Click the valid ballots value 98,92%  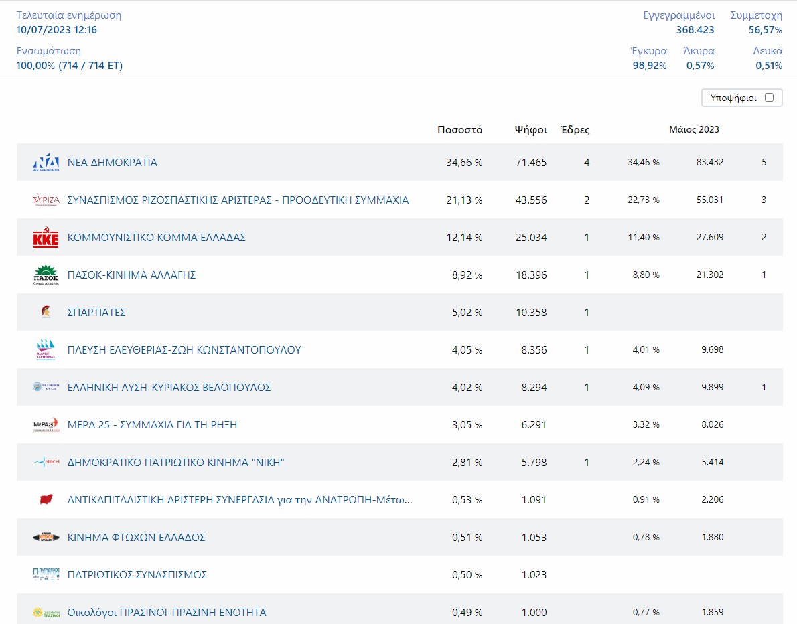pyautogui.click(x=650, y=66)
